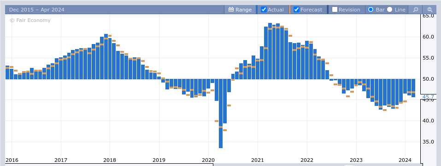Click the zoom in magnifier icon

coord(415,10)
